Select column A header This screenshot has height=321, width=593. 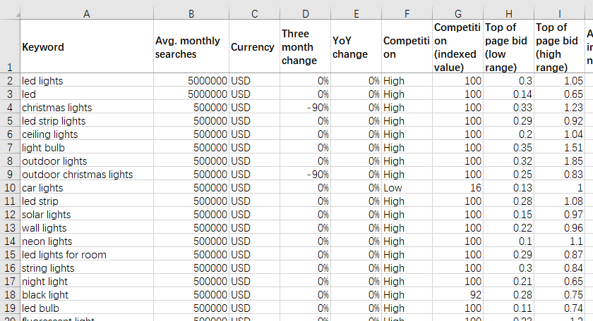(85, 13)
